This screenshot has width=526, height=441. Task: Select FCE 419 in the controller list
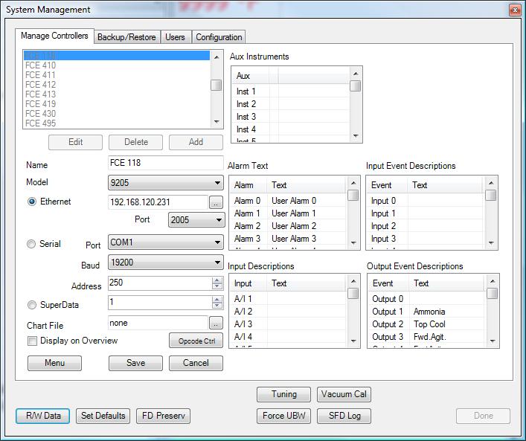click(x=117, y=104)
